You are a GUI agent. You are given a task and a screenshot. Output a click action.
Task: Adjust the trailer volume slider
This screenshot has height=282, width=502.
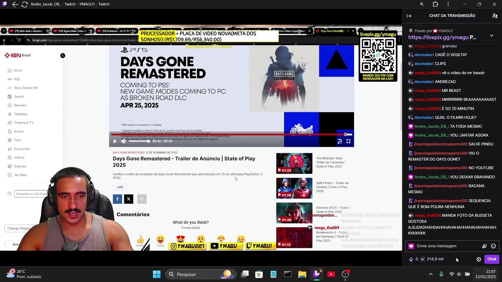(x=138, y=141)
